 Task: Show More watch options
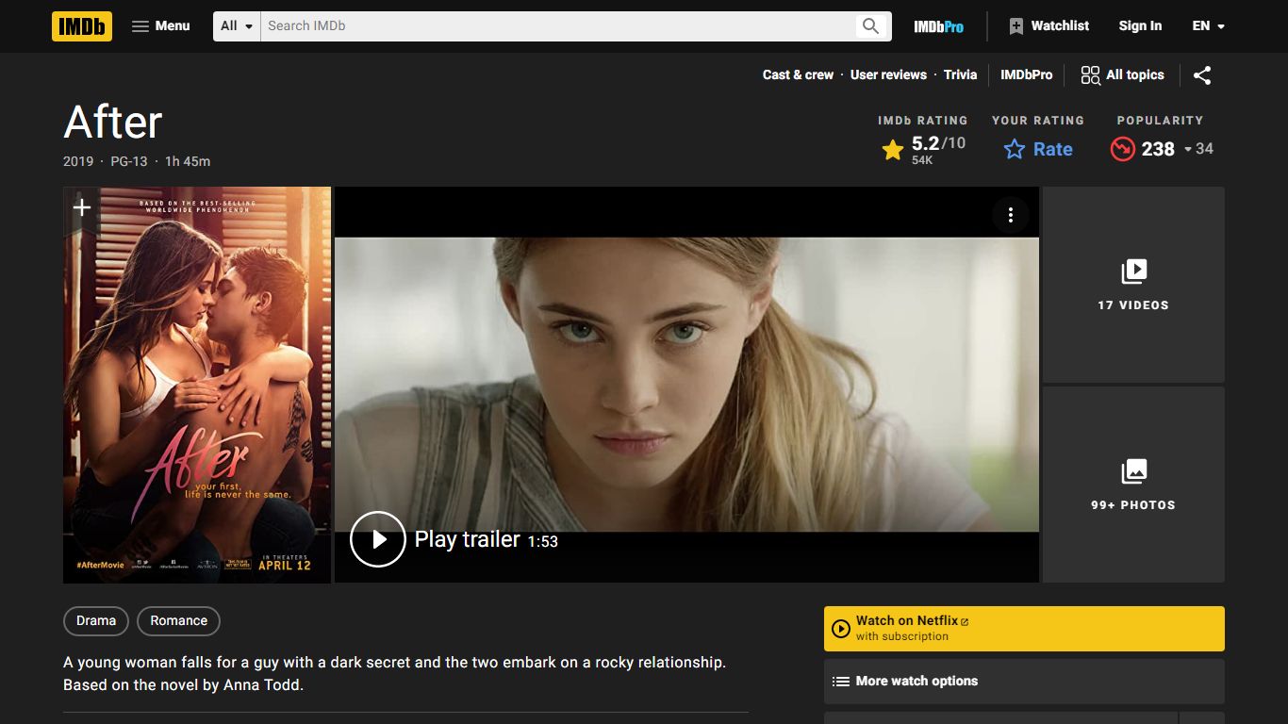pos(1024,682)
